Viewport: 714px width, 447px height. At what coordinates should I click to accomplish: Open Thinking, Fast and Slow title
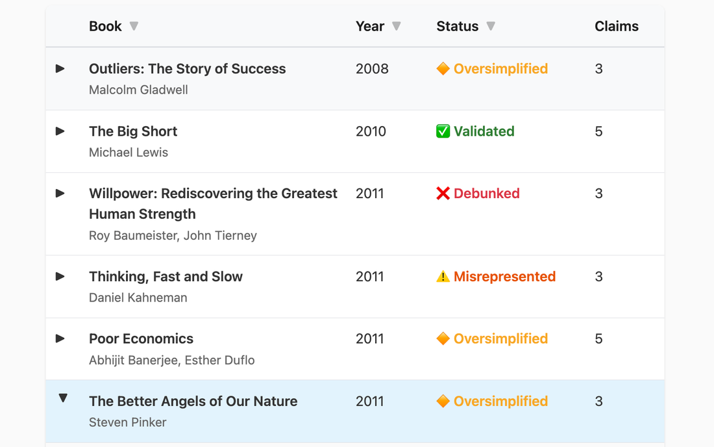[x=166, y=277]
